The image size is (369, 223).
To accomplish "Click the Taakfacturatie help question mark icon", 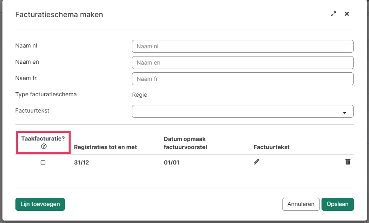I will click(x=44, y=146).
